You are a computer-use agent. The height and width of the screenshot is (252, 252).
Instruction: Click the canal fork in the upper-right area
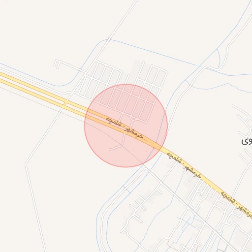pos(218,49)
